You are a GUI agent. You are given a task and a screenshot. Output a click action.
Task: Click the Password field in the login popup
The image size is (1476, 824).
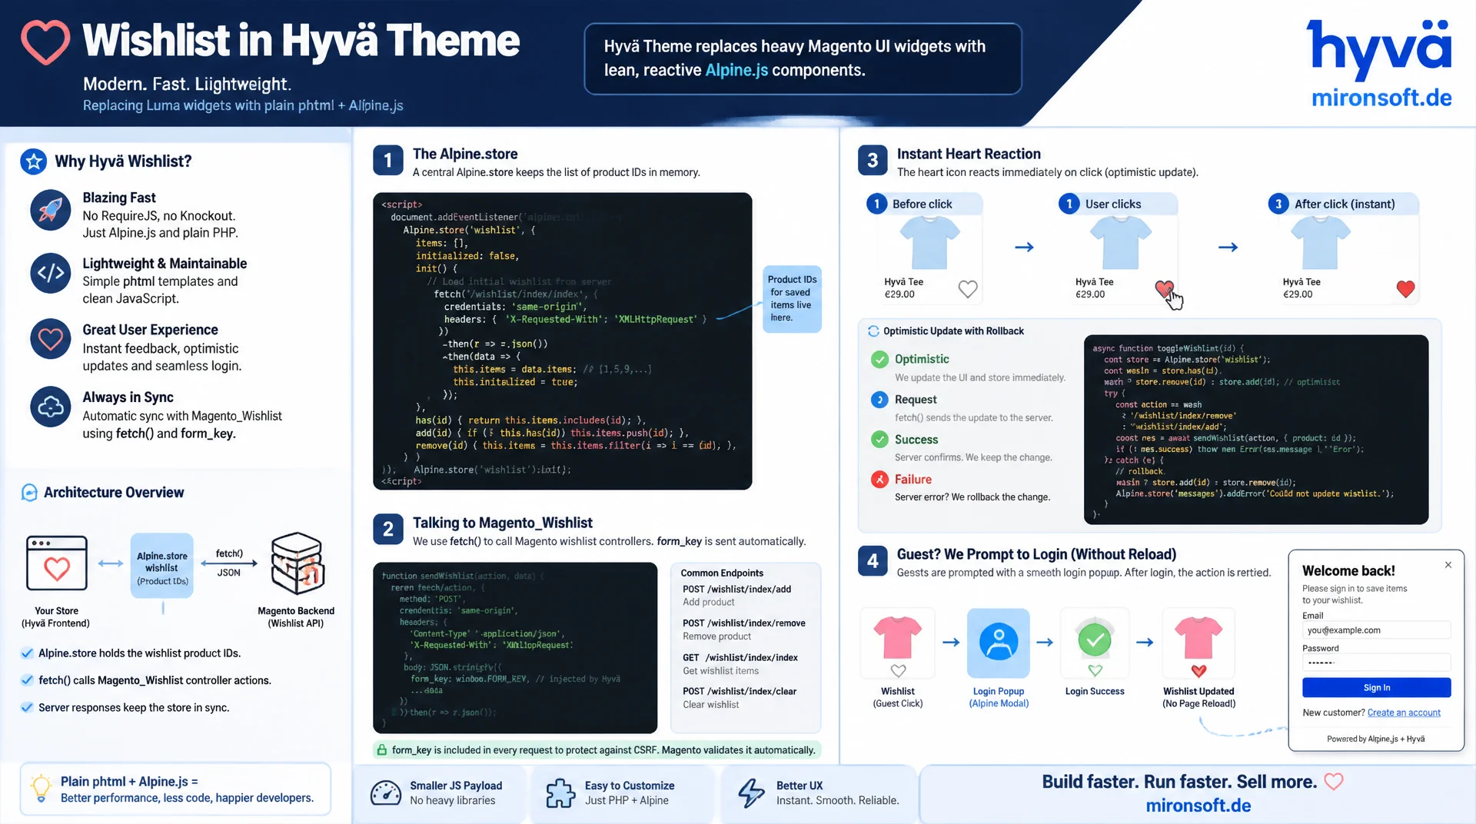[1376, 663]
